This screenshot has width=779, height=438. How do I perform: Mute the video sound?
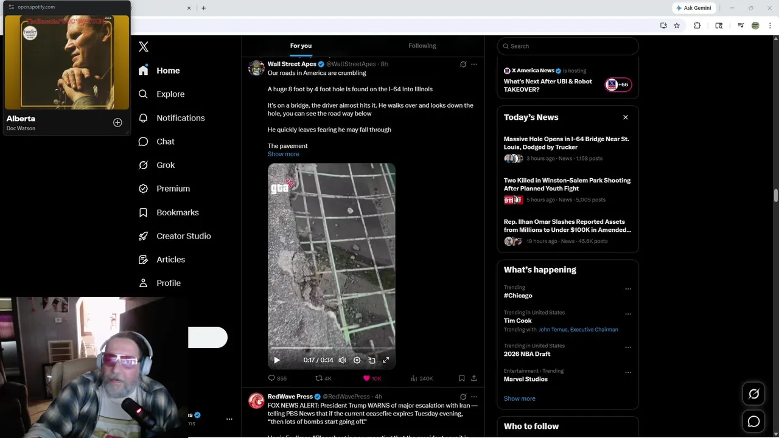[342, 360]
